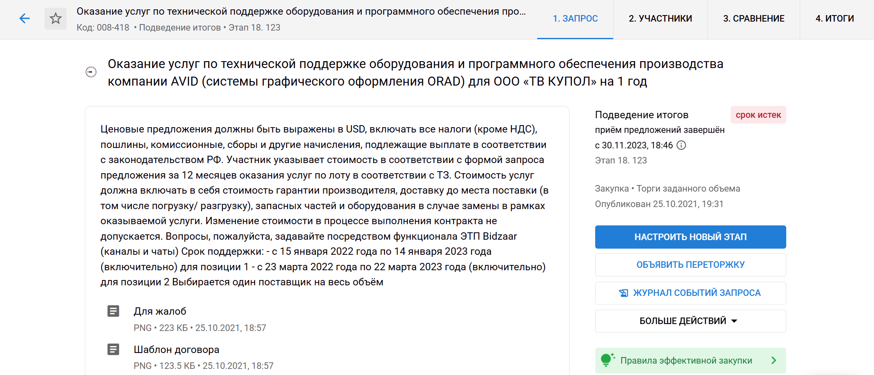The image size is (874, 375).
Task: Open «Журнал событий запроса»
Action: (x=696, y=293)
